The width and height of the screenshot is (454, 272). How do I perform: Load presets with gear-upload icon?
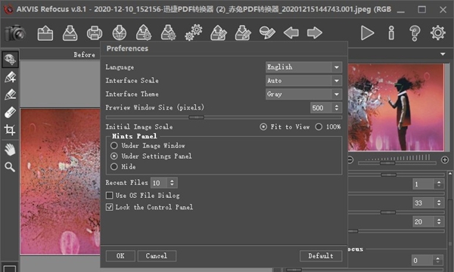144,32
